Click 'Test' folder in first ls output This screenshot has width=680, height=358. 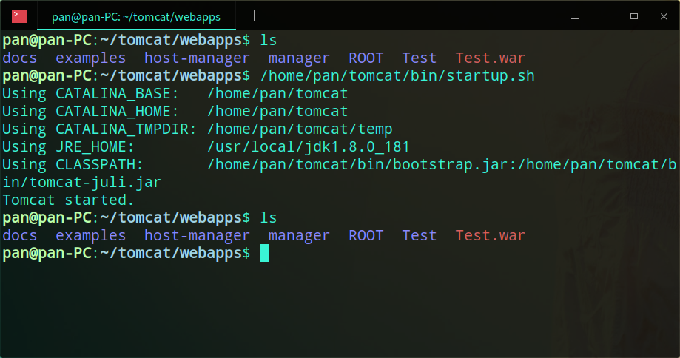point(419,58)
